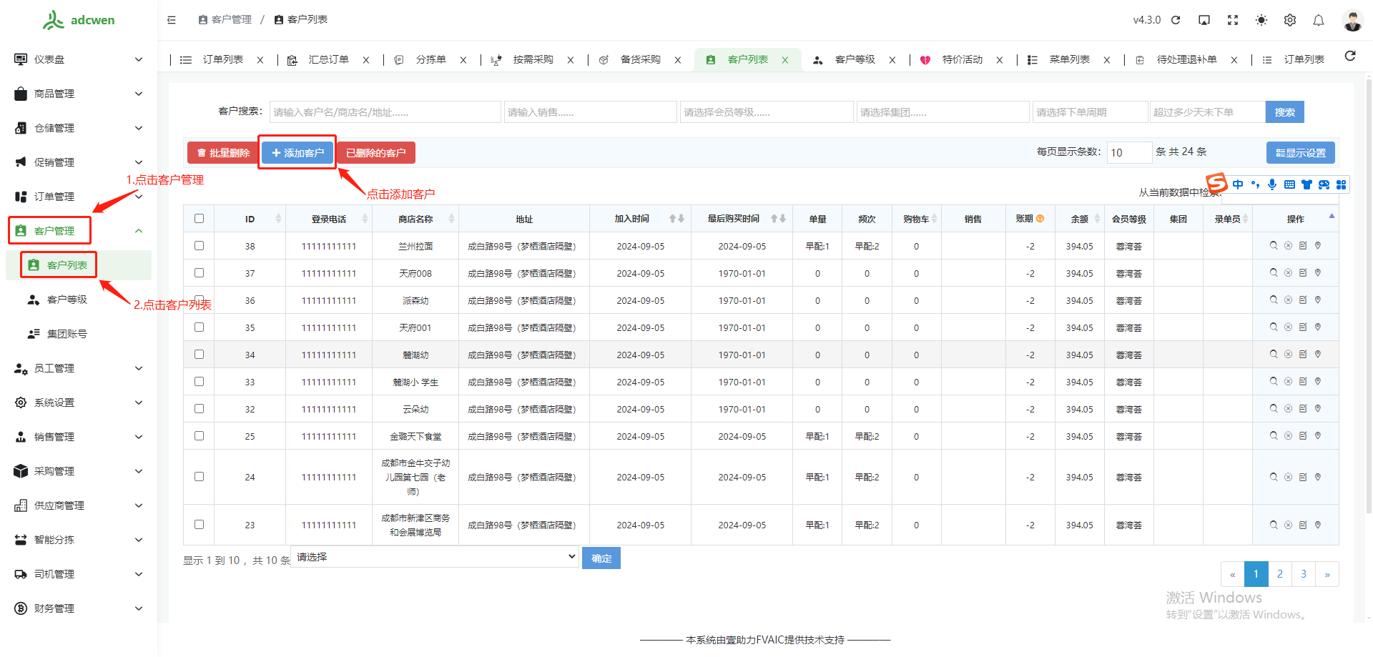
Task: Expand the 每页显示条数 page-size selector
Action: pyautogui.click(x=1128, y=152)
